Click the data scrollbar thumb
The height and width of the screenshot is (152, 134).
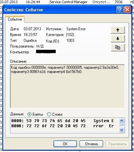coord(121,125)
